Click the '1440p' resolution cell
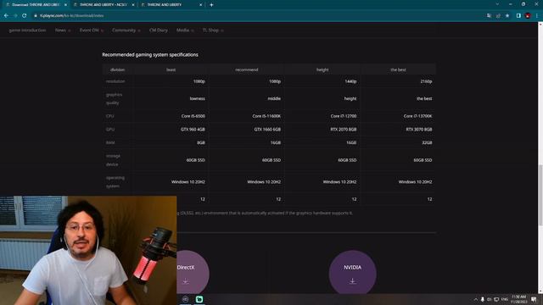 [x=350, y=81]
